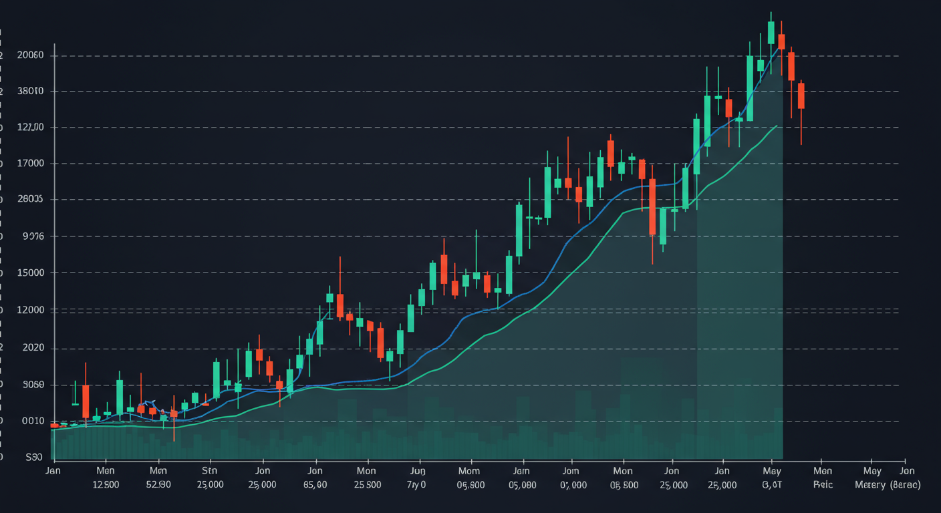Click the 'Jun 7ry 0' time axis label
Screen dimensions: 941x513
tap(418, 478)
